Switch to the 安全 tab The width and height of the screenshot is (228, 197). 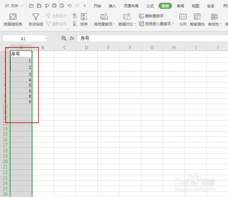coord(210,6)
